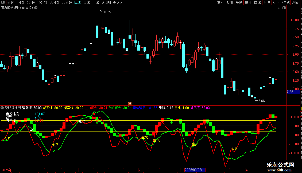This screenshot has width=302, height=173.
Task: Click the 排序值: 72.93 readout
Action: pyautogui.click(x=200, y=108)
